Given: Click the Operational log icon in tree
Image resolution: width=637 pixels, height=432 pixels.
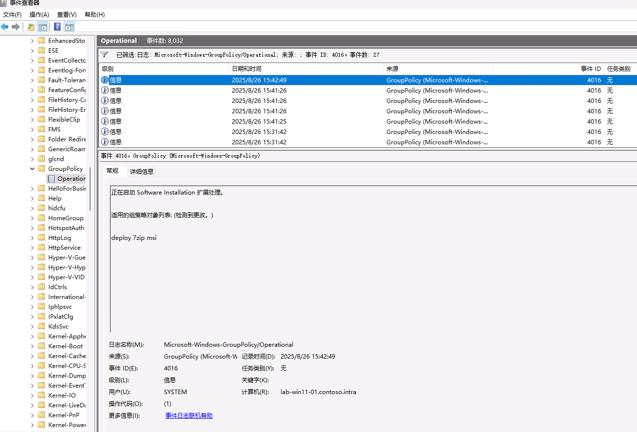Looking at the screenshot, I should click(52, 179).
